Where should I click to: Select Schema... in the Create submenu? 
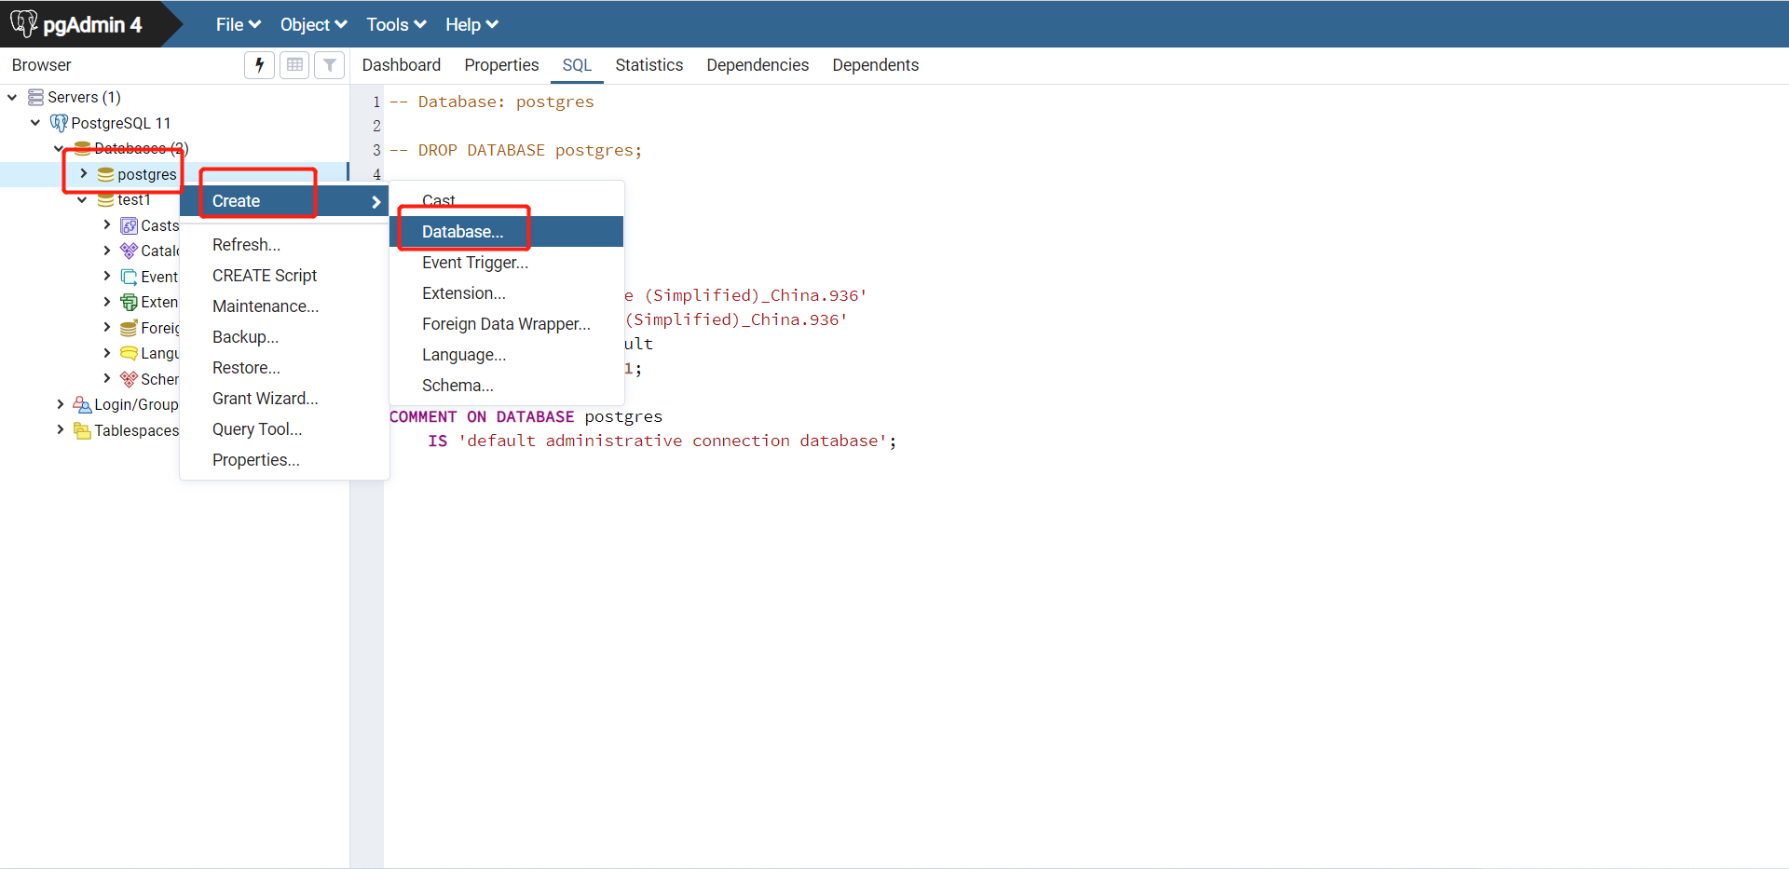(507, 386)
